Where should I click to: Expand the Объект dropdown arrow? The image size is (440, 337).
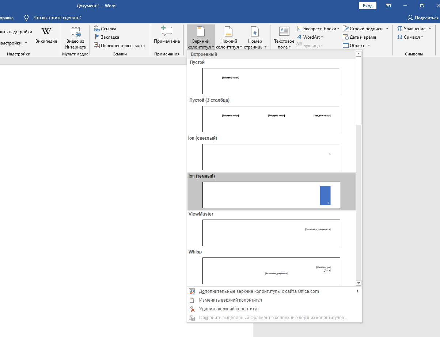(369, 46)
